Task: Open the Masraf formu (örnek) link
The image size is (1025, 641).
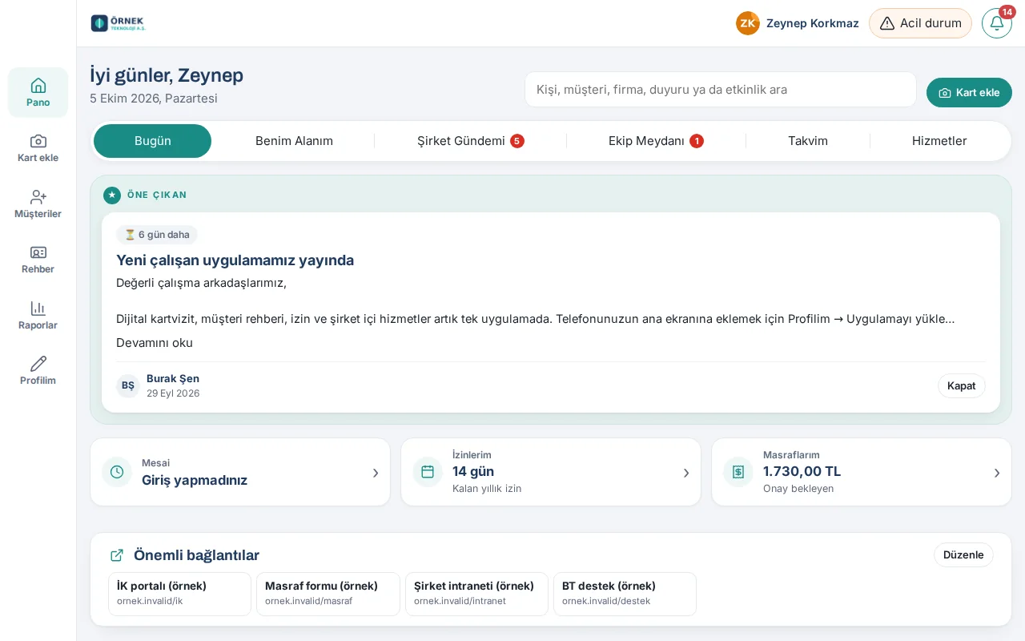Action: point(328,594)
